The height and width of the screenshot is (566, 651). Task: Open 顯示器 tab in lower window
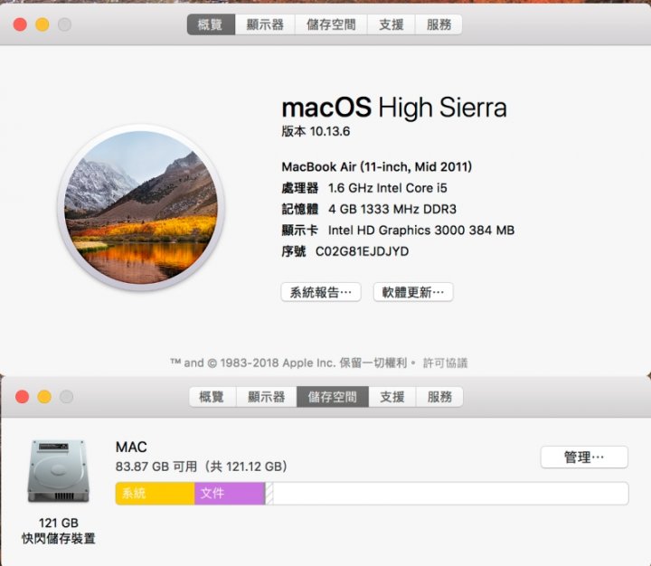266,397
